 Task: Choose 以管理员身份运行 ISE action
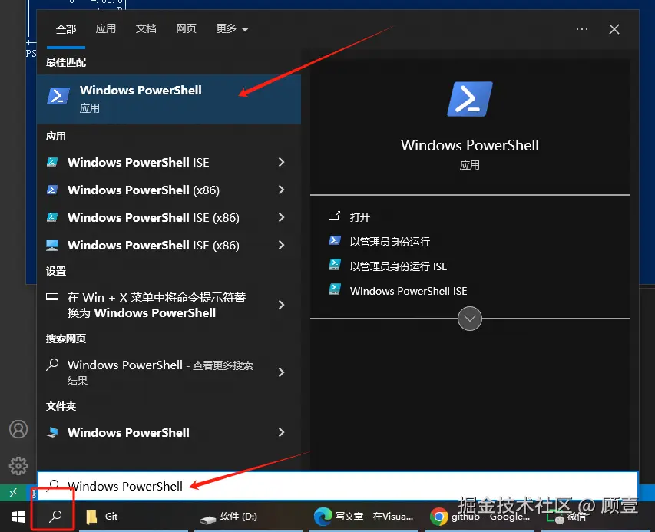(399, 266)
